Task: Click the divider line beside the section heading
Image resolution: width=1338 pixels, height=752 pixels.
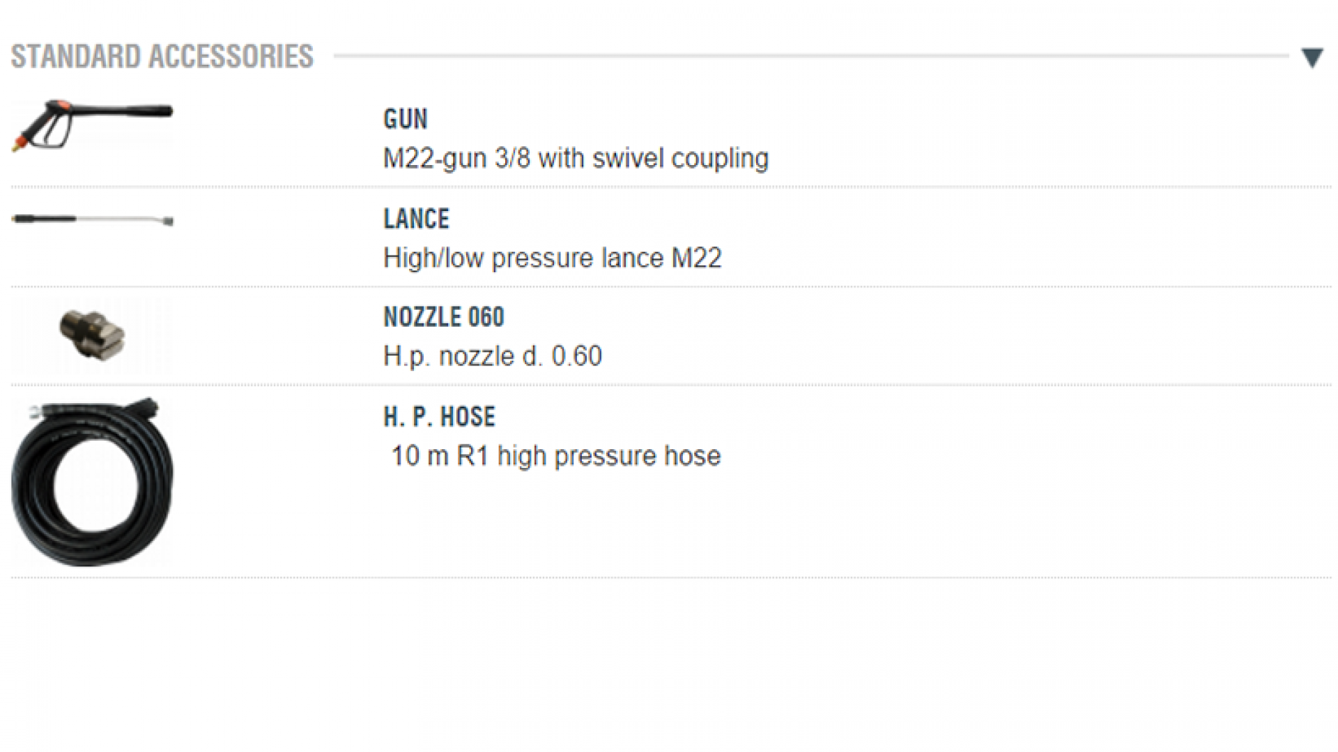Action: click(x=808, y=56)
